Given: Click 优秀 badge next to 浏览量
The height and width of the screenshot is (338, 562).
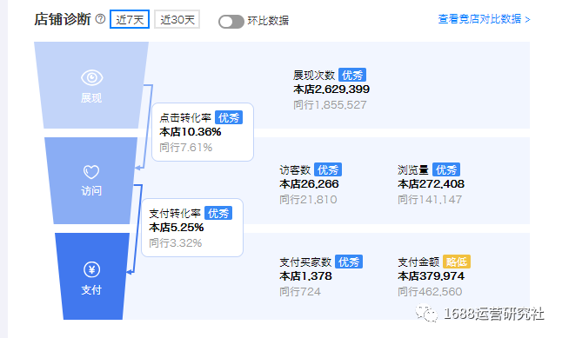Looking at the screenshot, I should [446, 169].
